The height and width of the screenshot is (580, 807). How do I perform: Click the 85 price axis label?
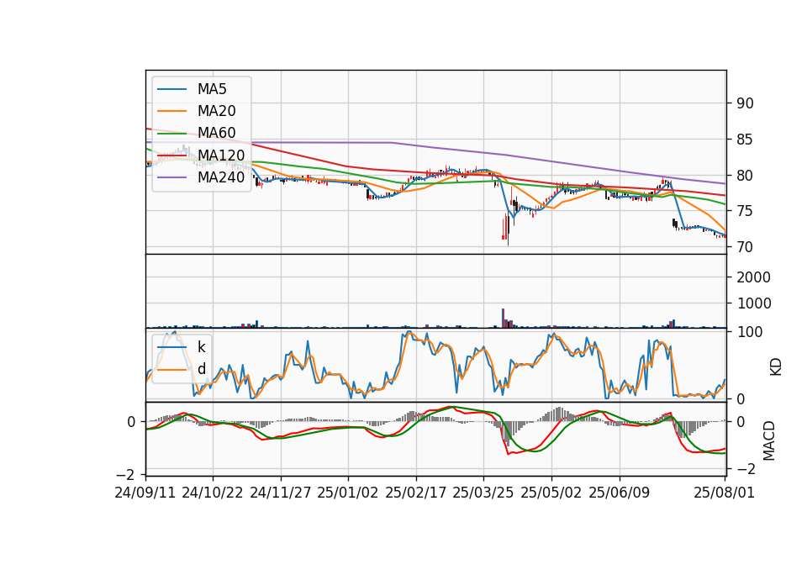745,140
